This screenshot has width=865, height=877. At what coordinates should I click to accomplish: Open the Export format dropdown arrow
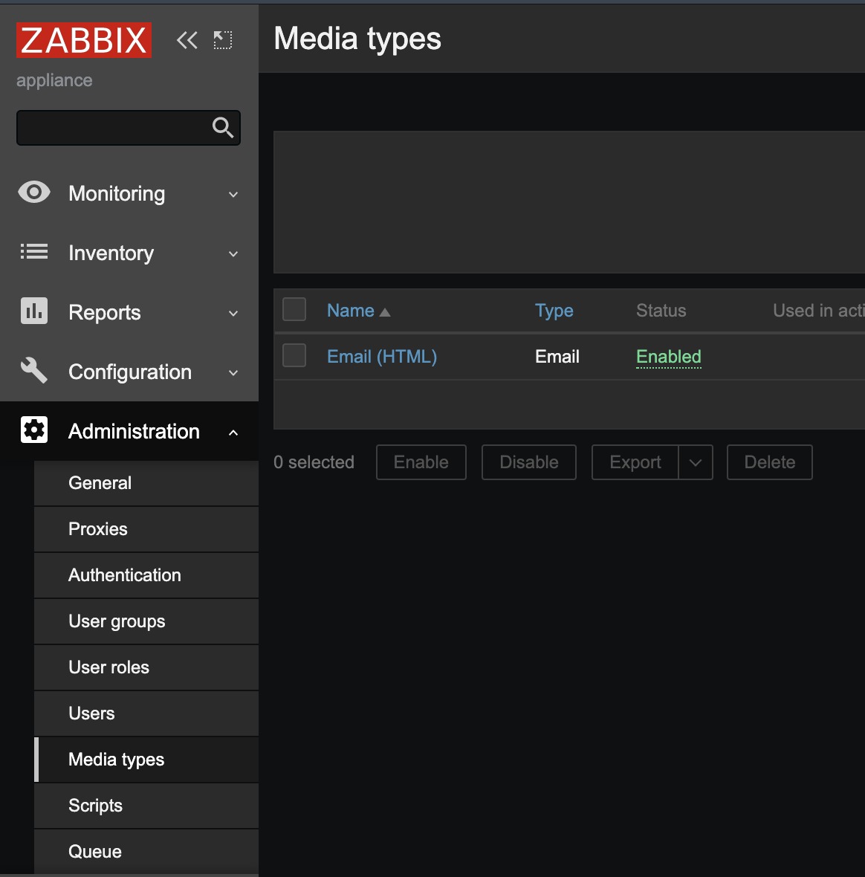696,462
